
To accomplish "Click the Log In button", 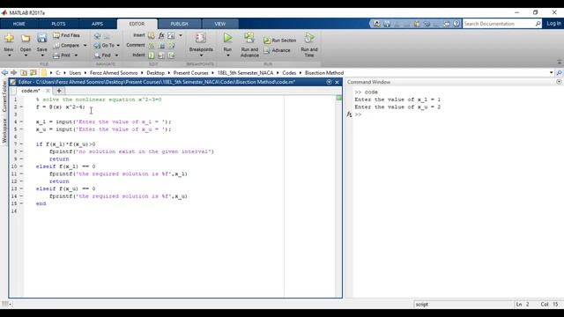I will click(x=553, y=24).
